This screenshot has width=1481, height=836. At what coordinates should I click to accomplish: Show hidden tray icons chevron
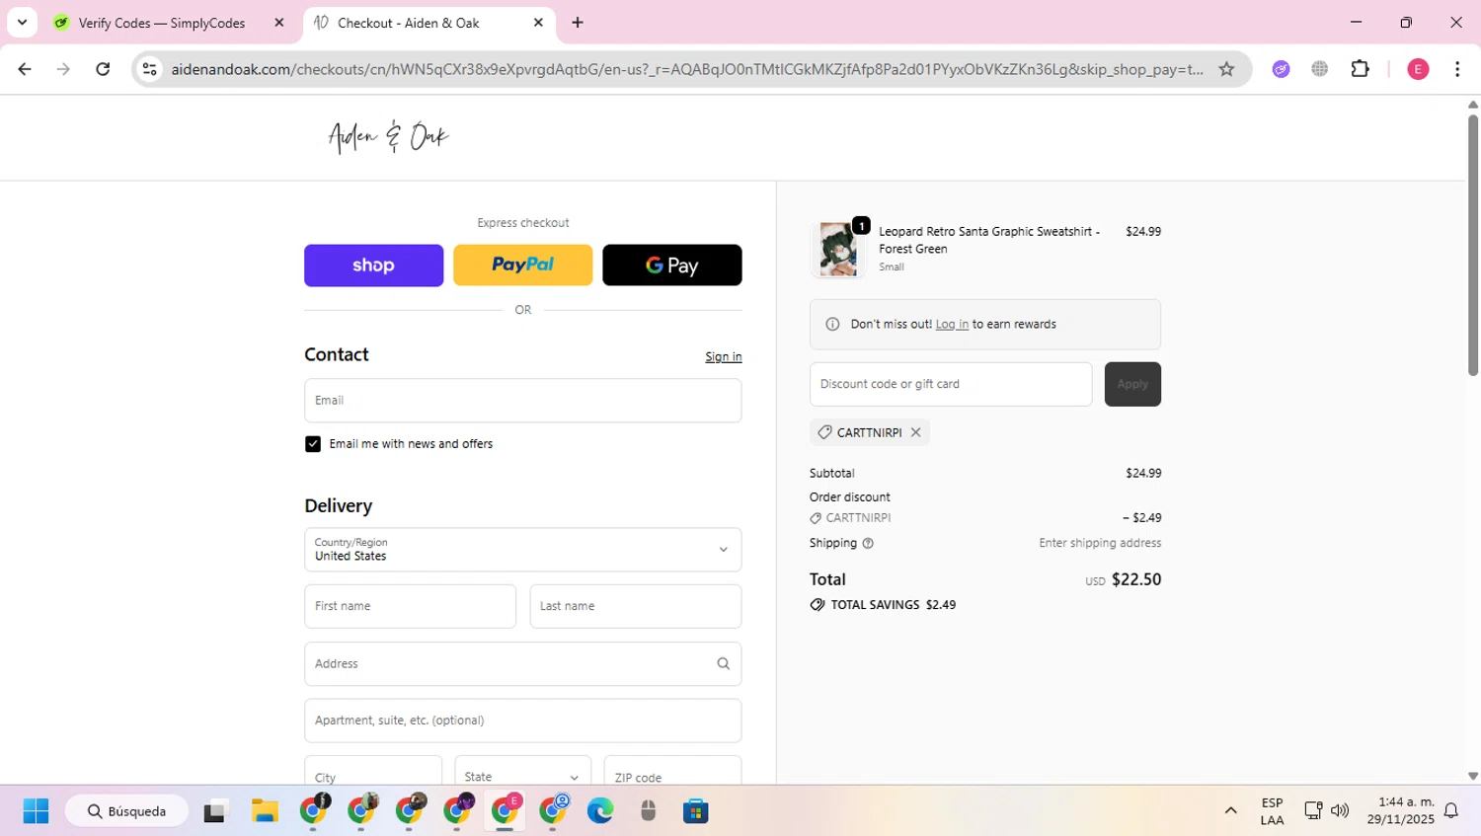pos(1230,811)
